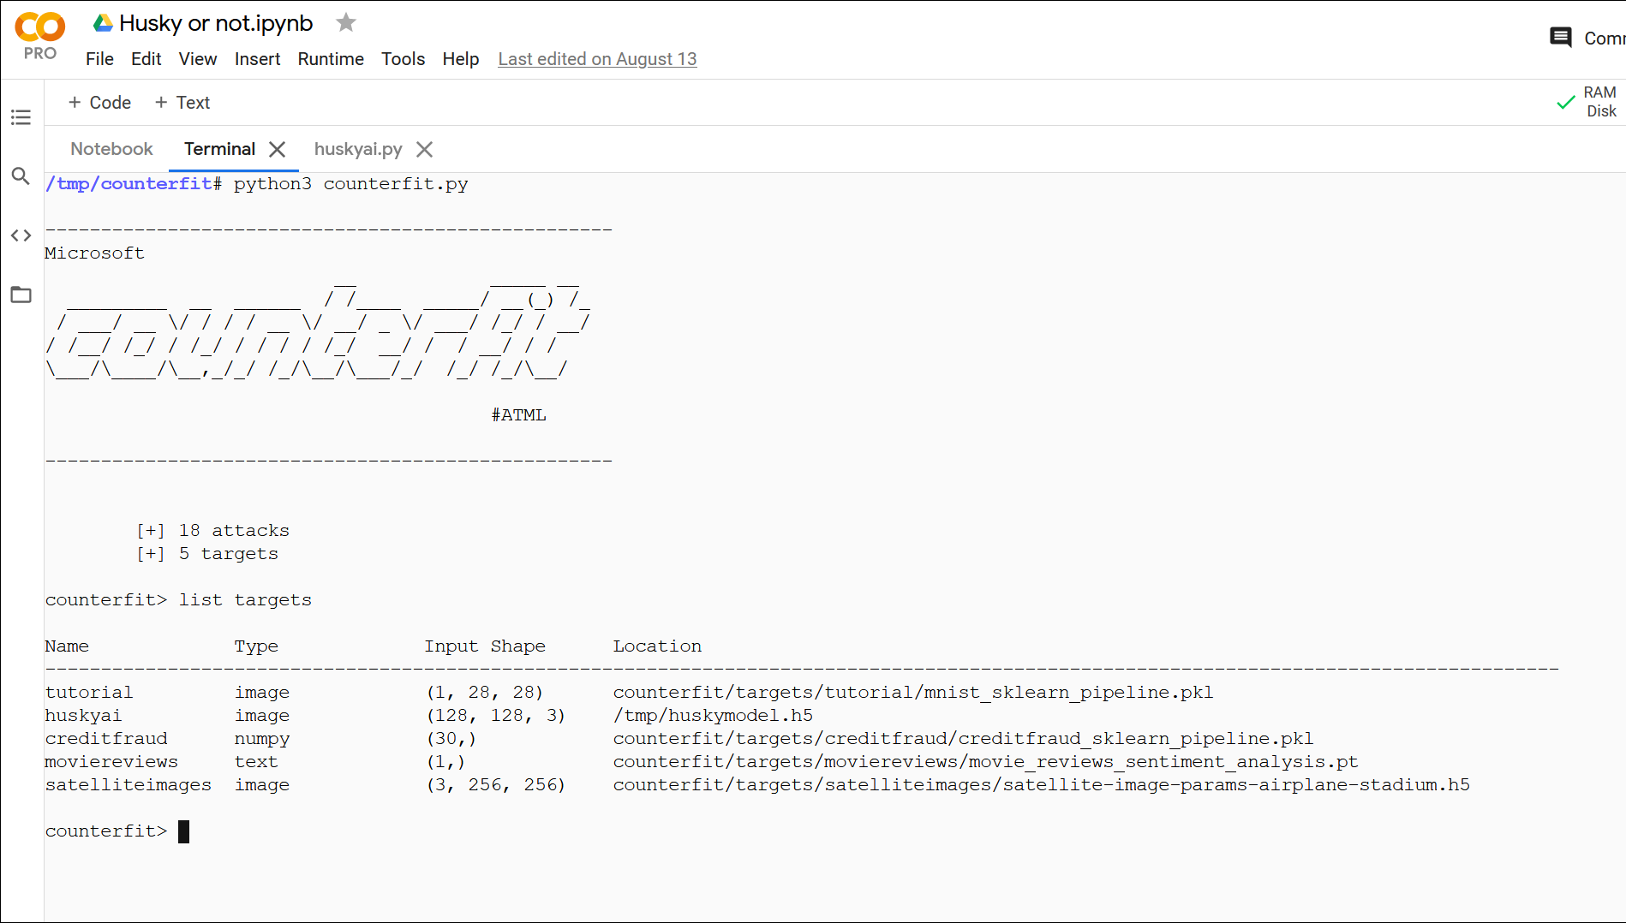1626x923 pixels.
Task: Click the python3 counterfit.py command
Action: [x=350, y=184]
